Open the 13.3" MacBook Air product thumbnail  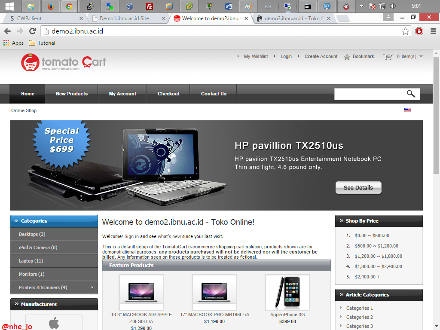[x=141, y=292]
